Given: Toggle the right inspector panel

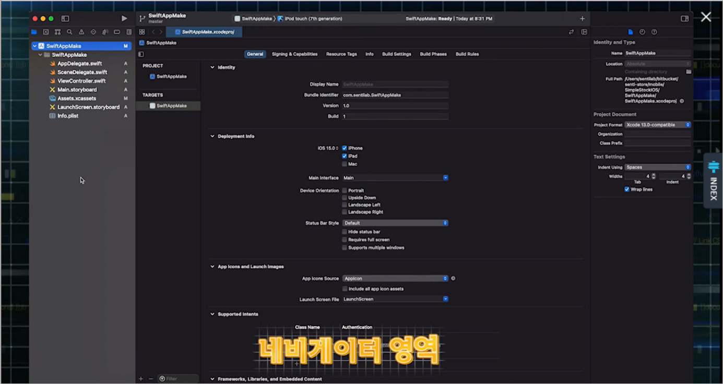Looking at the screenshot, I should [x=685, y=18].
